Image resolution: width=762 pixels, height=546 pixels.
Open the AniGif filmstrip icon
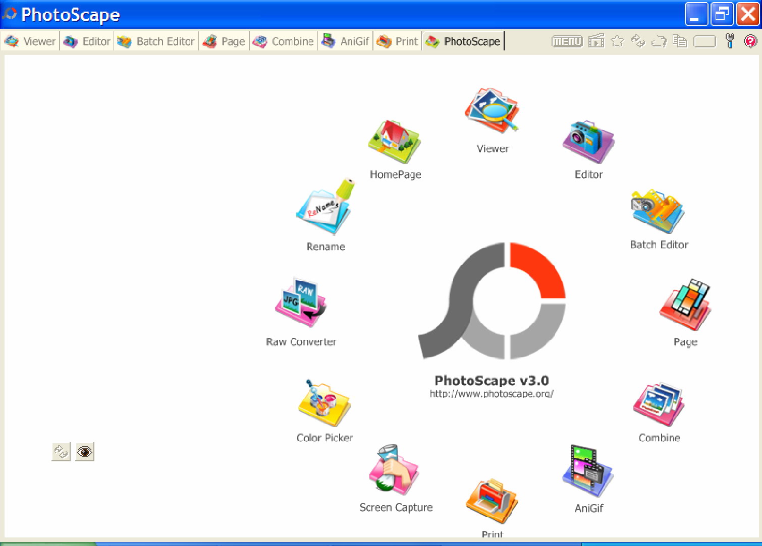click(x=588, y=471)
